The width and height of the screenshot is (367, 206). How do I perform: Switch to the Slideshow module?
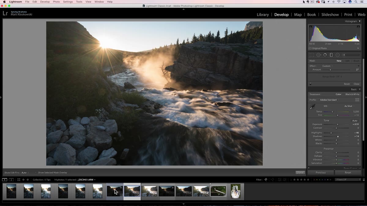point(330,15)
